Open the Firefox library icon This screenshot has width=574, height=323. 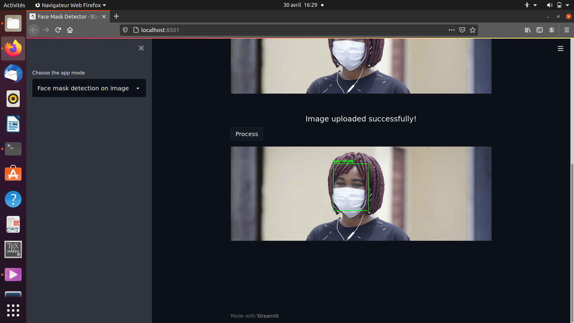528,30
